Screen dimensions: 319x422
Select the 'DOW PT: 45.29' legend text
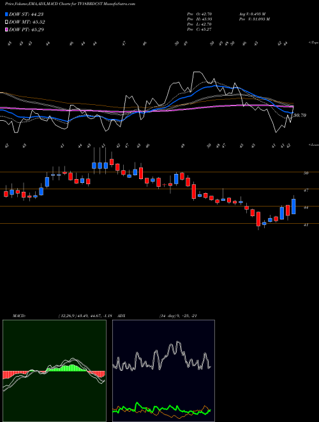click(26, 29)
